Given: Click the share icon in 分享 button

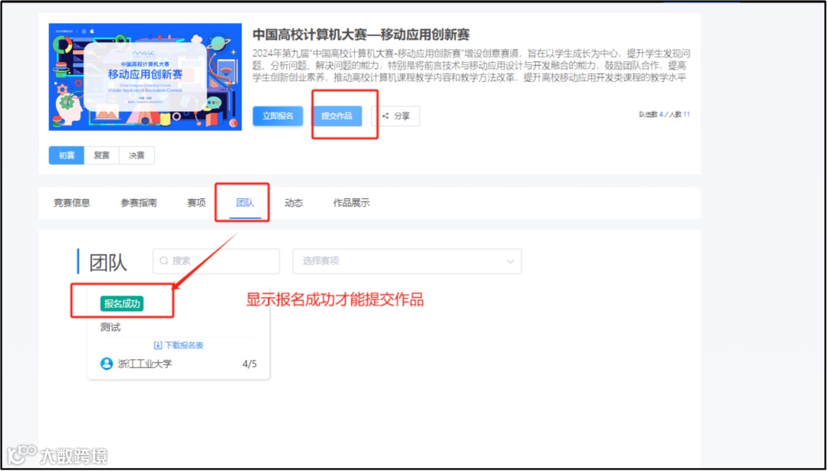Looking at the screenshot, I should click(x=386, y=116).
